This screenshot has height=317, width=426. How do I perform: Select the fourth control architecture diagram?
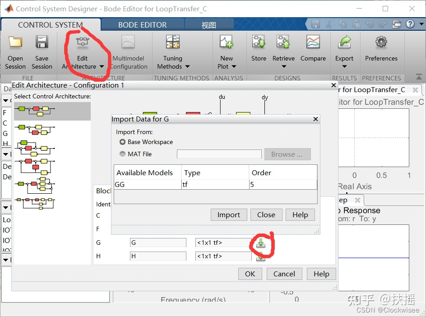pos(35,166)
